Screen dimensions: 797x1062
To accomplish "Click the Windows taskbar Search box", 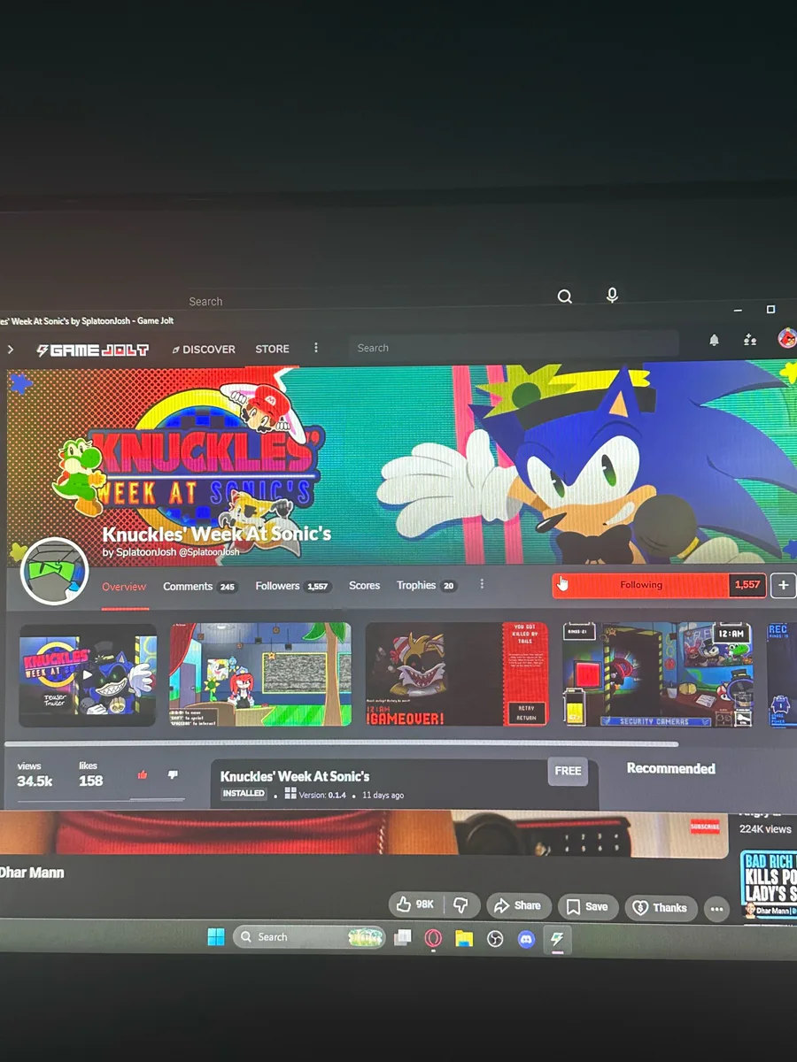I will [309, 937].
